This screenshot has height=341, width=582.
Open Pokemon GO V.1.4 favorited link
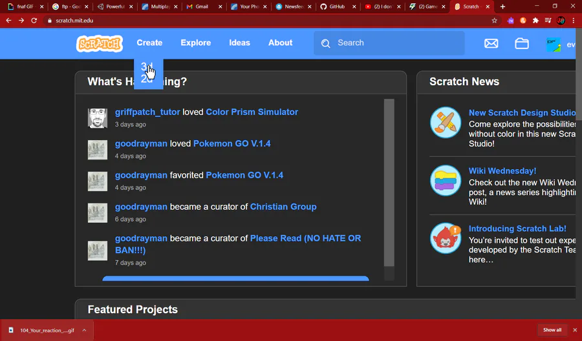point(244,175)
